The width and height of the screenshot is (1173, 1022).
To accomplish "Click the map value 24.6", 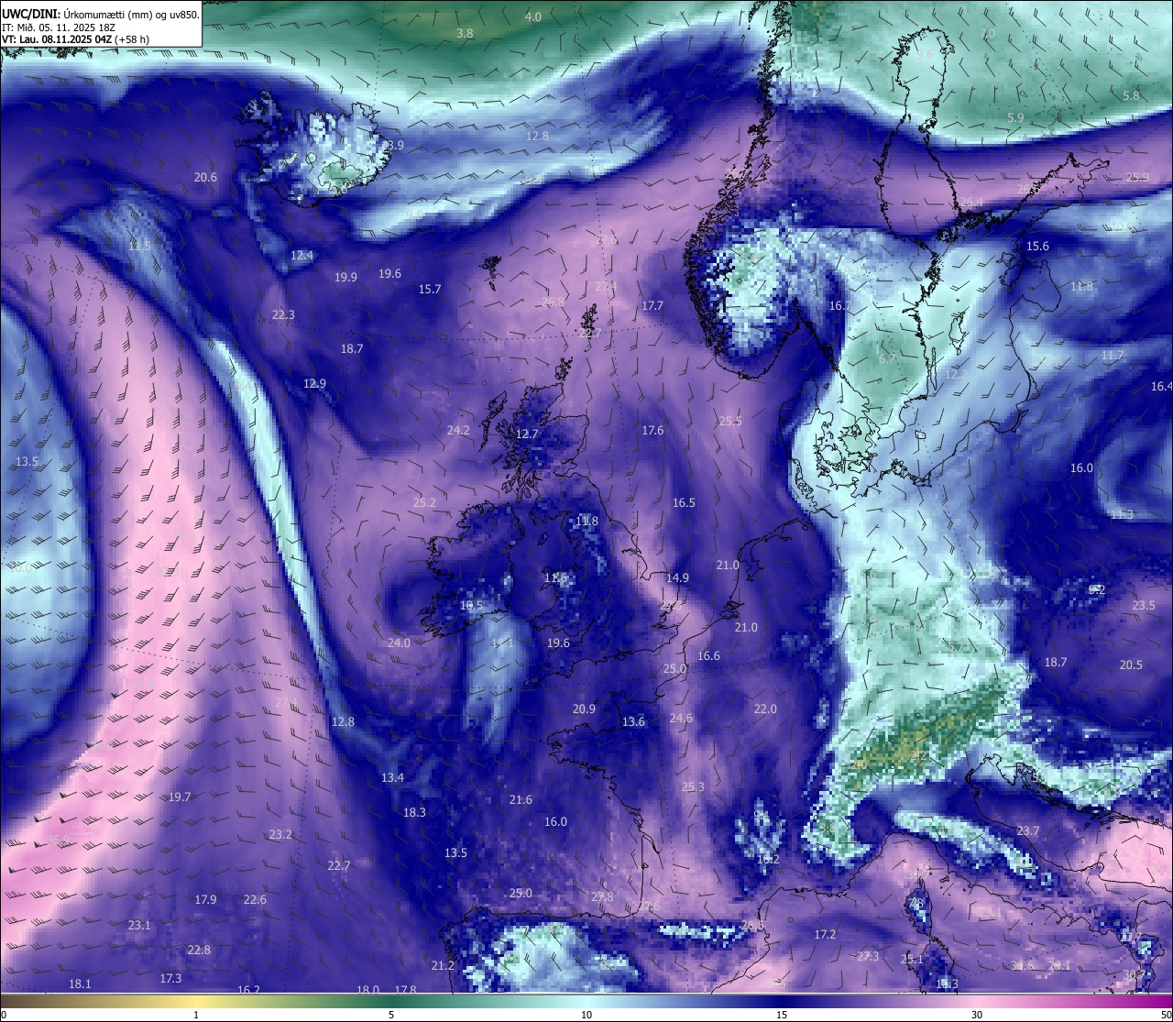I will [681, 719].
